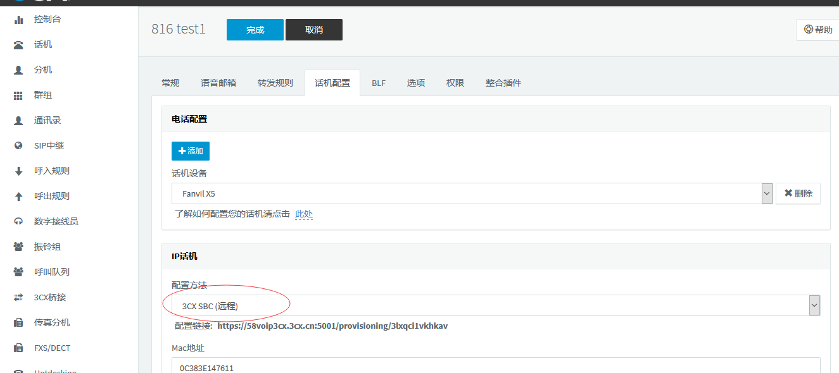Open the SIP中继 globe icon

point(18,146)
